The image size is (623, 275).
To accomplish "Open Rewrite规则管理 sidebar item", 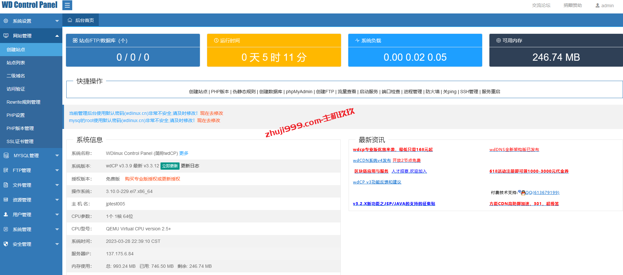I will [31, 102].
